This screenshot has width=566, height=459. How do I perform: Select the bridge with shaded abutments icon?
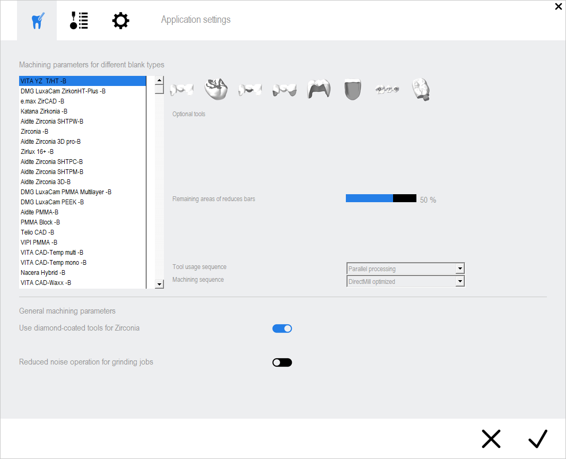pyautogui.click(x=284, y=90)
